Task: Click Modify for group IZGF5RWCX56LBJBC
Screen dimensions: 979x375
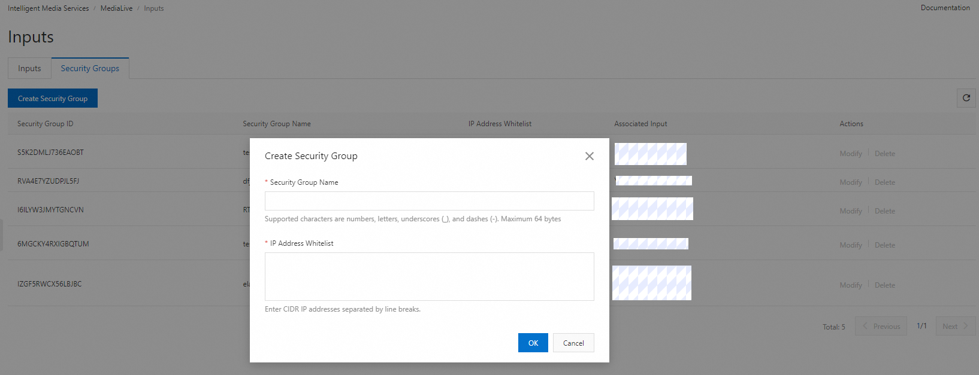Action: 850,285
